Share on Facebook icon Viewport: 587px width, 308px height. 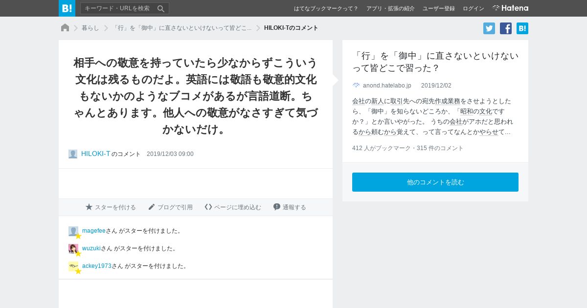(506, 28)
